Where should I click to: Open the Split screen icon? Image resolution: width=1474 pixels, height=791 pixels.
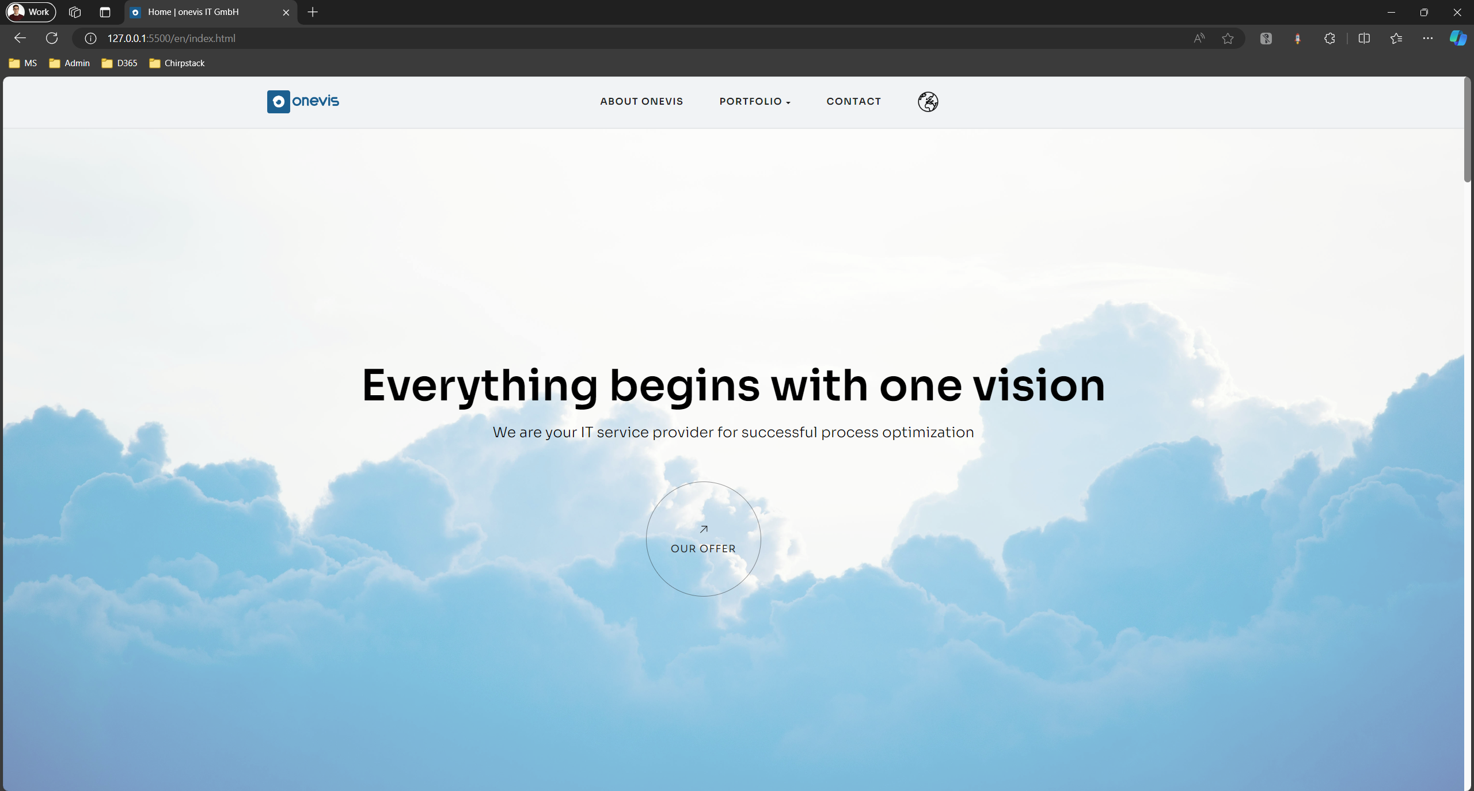point(1364,39)
